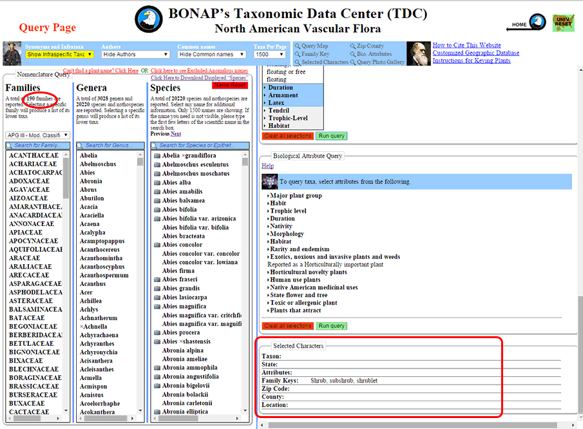Screen dimensions: 583x429
Task: Open Zip/County magnifier link
Action: tap(367, 46)
